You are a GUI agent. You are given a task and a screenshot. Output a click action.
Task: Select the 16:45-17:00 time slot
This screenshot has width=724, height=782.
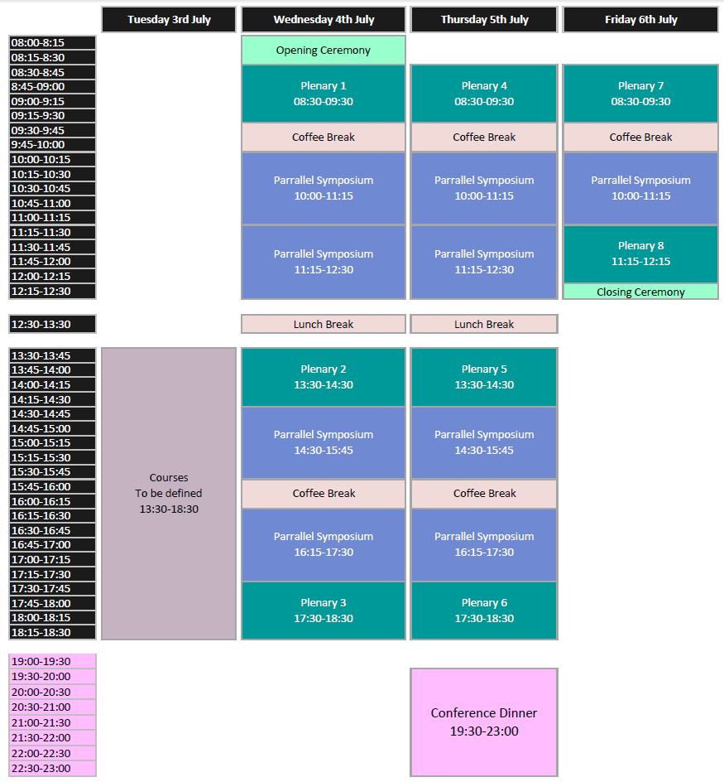[x=52, y=544]
